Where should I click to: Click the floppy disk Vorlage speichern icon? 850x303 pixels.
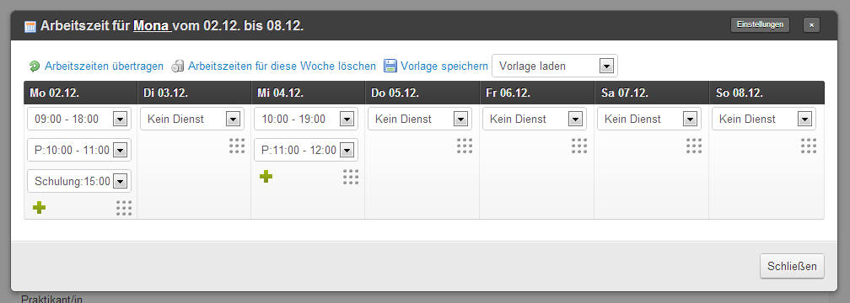(390, 66)
